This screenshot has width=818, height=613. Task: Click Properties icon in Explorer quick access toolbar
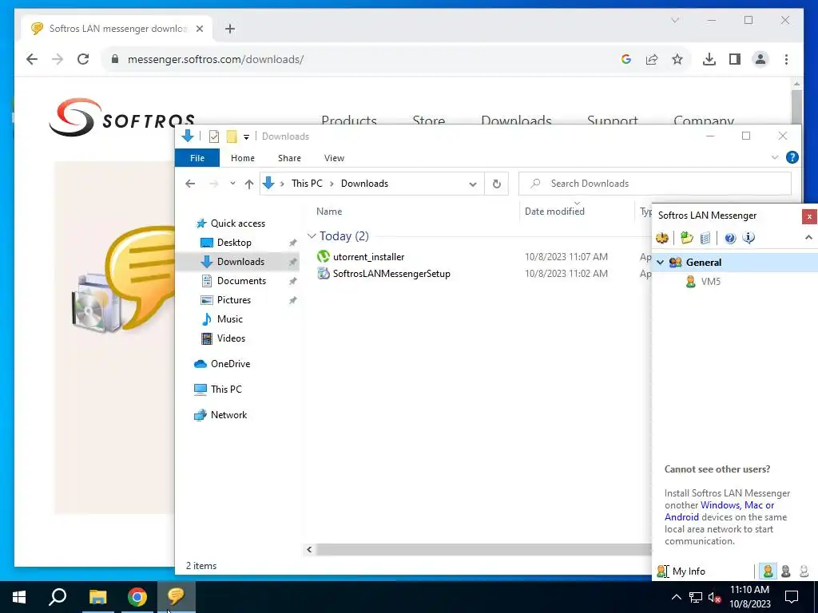(x=214, y=136)
